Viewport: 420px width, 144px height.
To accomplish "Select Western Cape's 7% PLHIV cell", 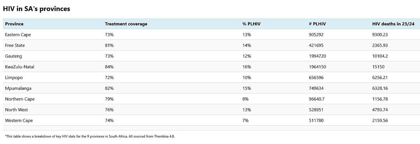I will pyautogui.click(x=245, y=120).
